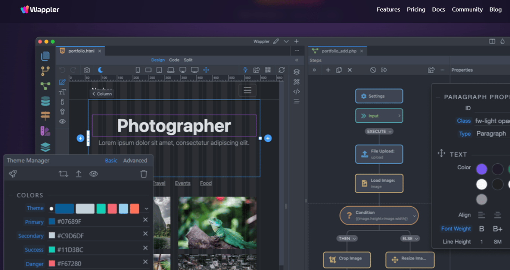The width and height of the screenshot is (510, 270).
Task: Expand the EXECUTE dropdown
Action: click(379, 131)
